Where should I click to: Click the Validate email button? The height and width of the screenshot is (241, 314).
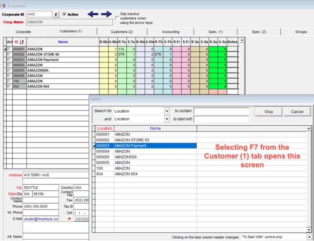[x=82, y=219]
